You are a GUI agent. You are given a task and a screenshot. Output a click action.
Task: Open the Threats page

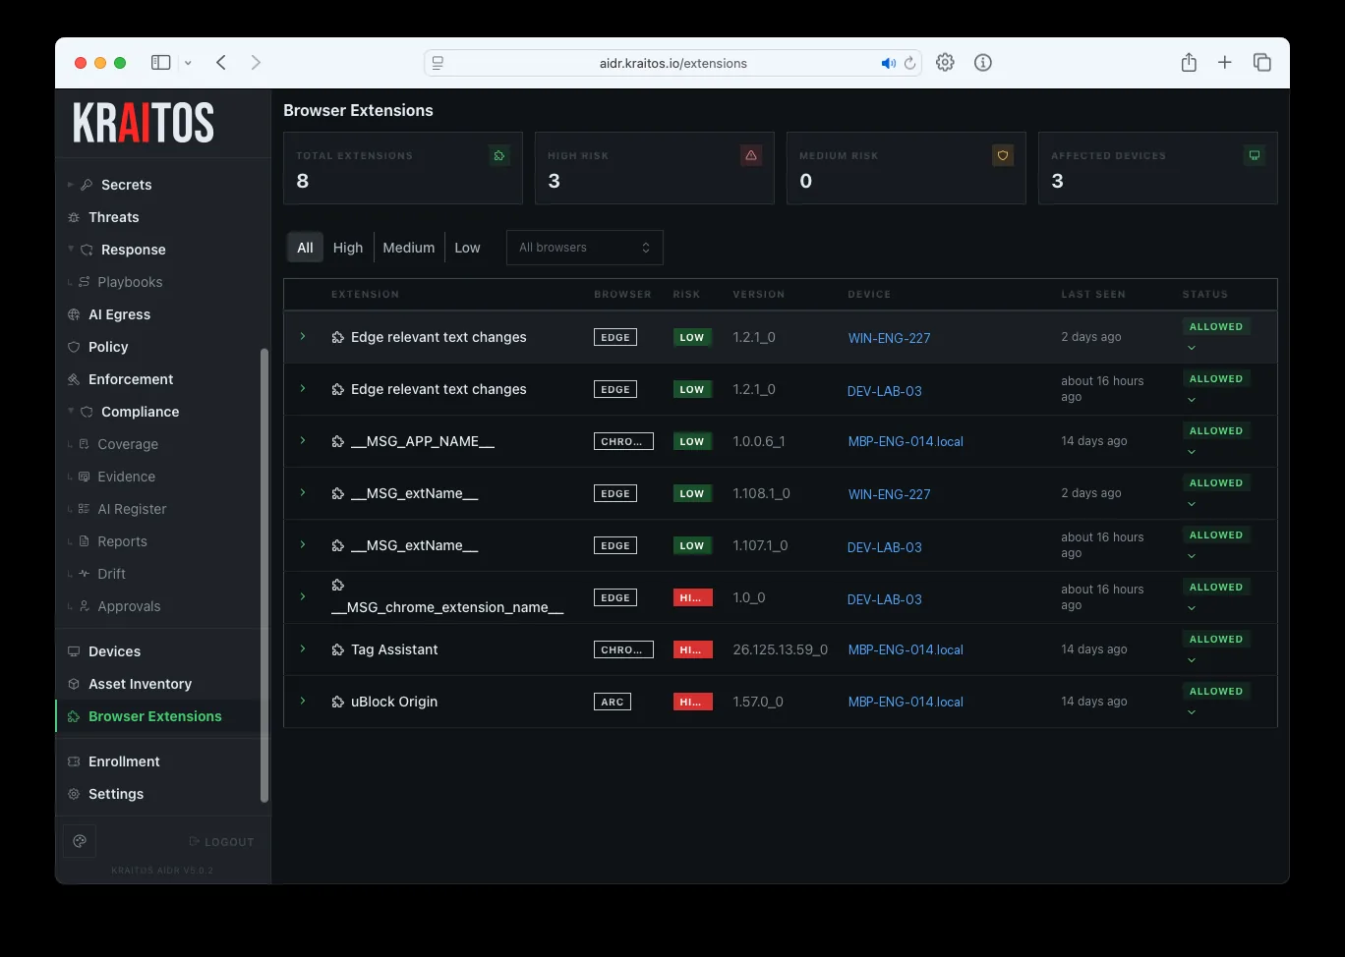pyautogui.click(x=113, y=217)
